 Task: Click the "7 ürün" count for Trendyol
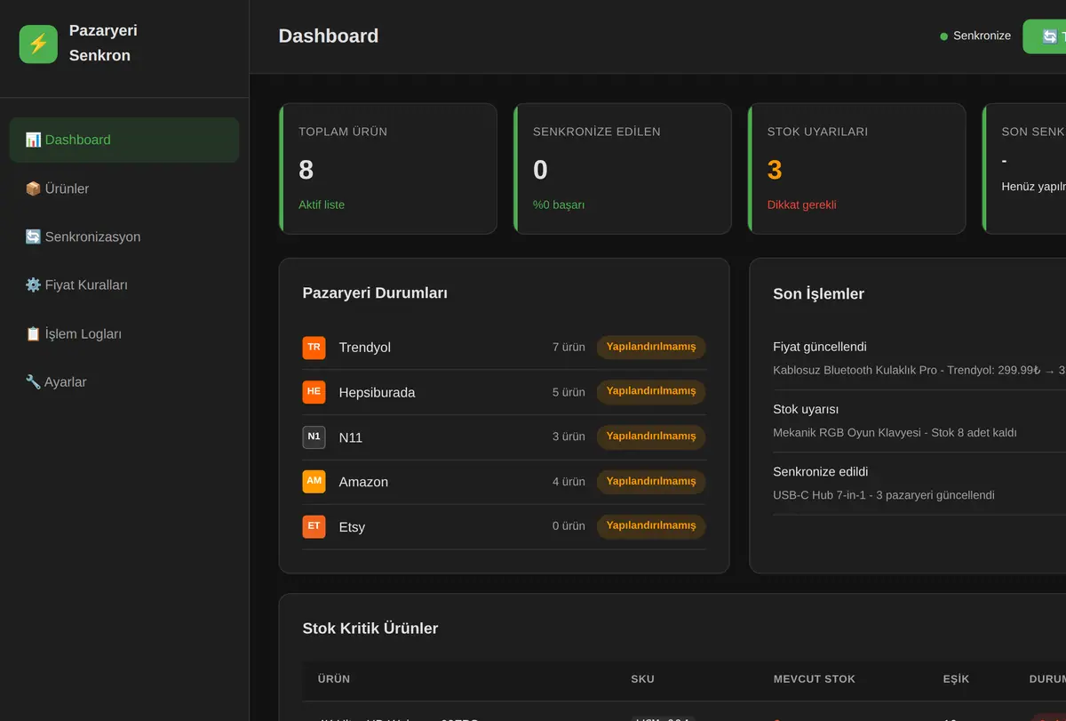coord(569,348)
